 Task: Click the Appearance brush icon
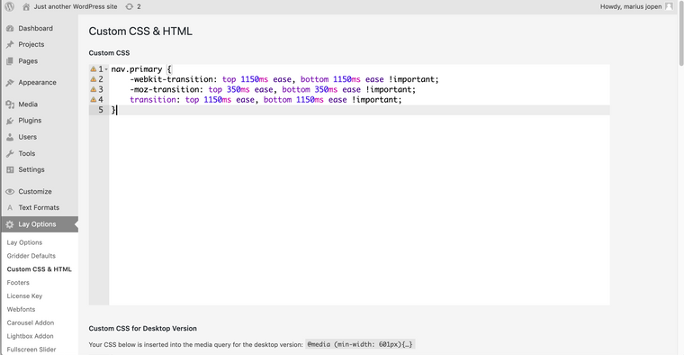click(x=10, y=83)
